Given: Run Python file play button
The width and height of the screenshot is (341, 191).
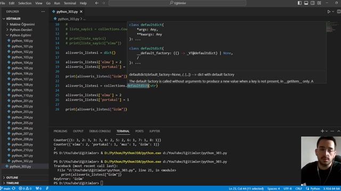Looking at the screenshot, I should tap(329, 12).
